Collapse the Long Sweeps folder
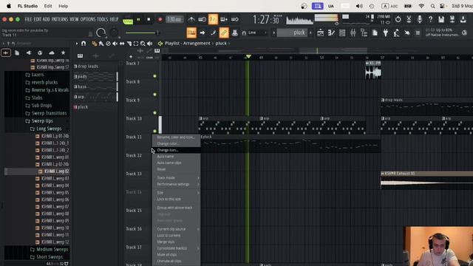The width and height of the screenshot is (473, 266). pos(48,129)
